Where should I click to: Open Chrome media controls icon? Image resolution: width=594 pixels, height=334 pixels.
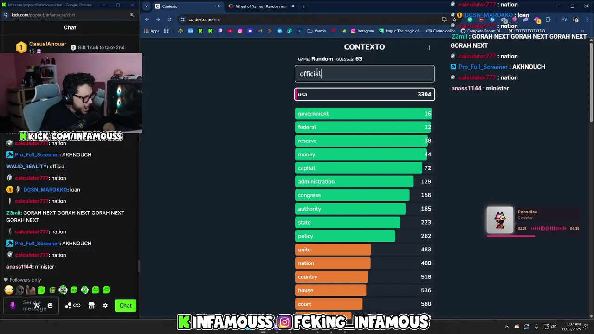pyautogui.click(x=564, y=19)
